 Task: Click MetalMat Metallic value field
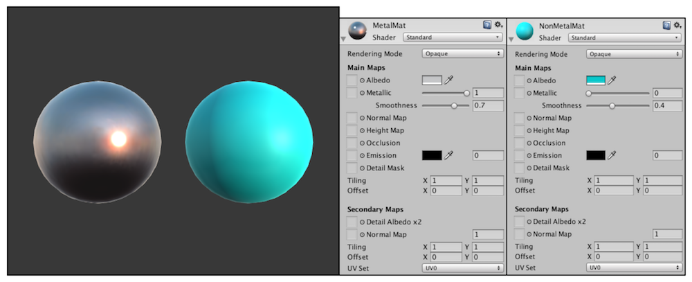tap(488, 94)
